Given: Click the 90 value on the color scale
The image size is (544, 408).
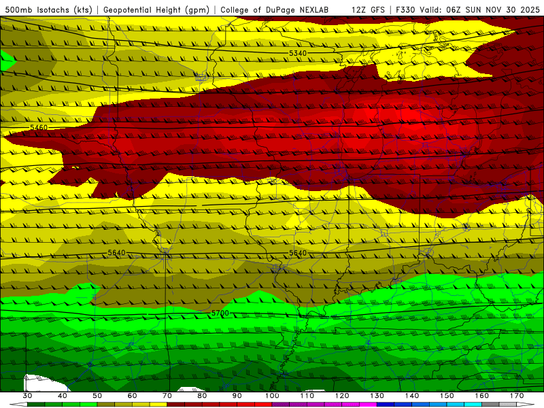Looking at the screenshot, I should (x=237, y=396).
